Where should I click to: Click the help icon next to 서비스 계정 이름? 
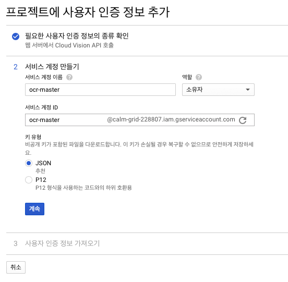pos(69,77)
